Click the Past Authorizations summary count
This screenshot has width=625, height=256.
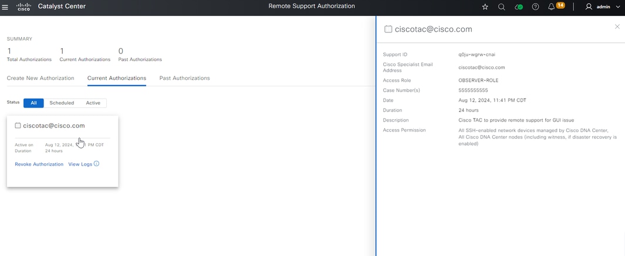pos(121,51)
